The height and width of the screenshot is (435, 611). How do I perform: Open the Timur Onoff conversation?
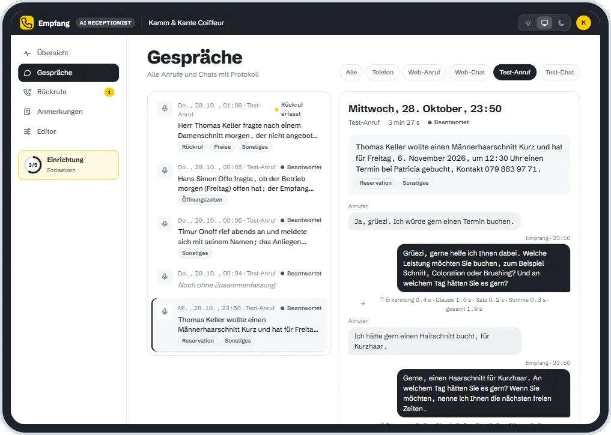239,238
